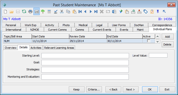The image size is (178, 95).
Task: Click the grey X delete icon
Action: click(x=102, y=12)
